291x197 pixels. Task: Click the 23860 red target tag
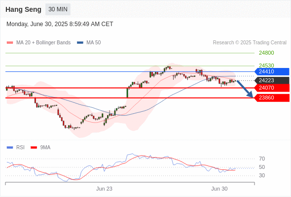272,98
